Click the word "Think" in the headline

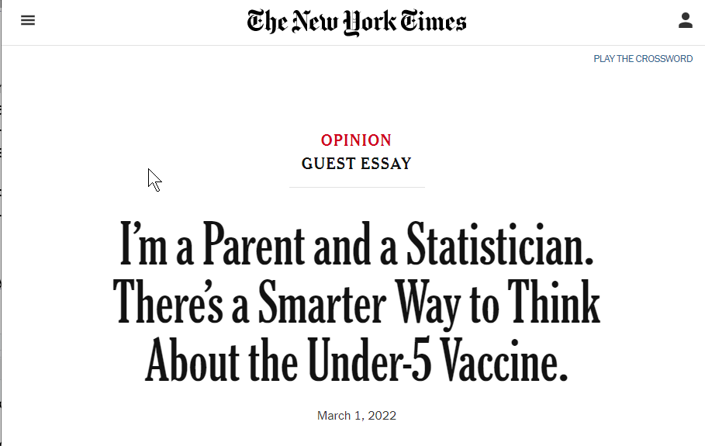tap(554, 301)
